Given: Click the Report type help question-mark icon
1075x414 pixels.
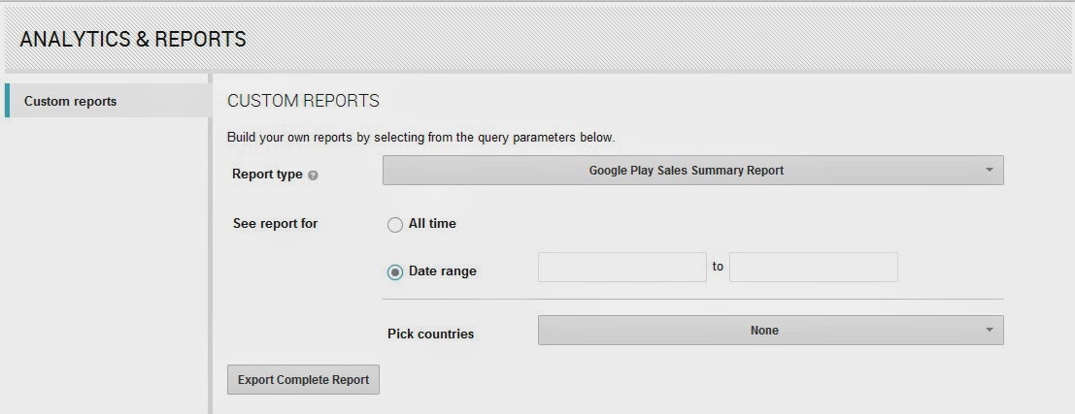Looking at the screenshot, I should (x=313, y=175).
